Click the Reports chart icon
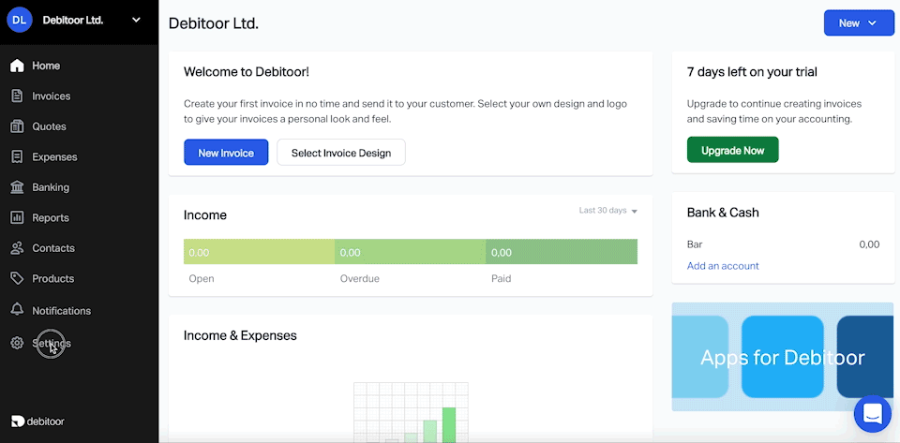The width and height of the screenshot is (900, 443). pyautogui.click(x=17, y=218)
